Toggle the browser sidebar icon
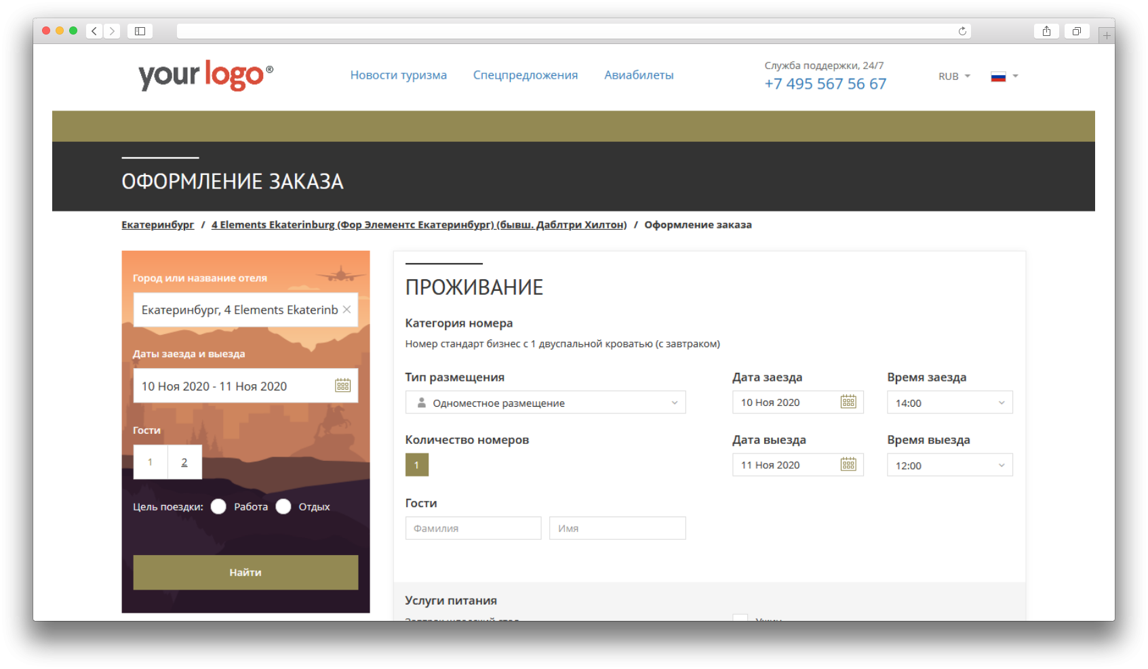 click(140, 31)
